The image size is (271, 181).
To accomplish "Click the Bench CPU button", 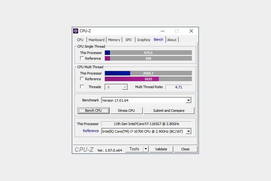I will click(93, 111).
